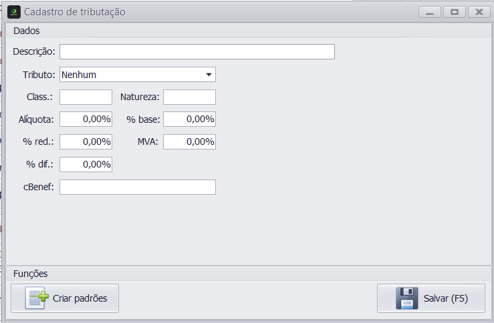Click the MVA percentage field
This screenshot has width=494, height=323.
tap(189, 141)
